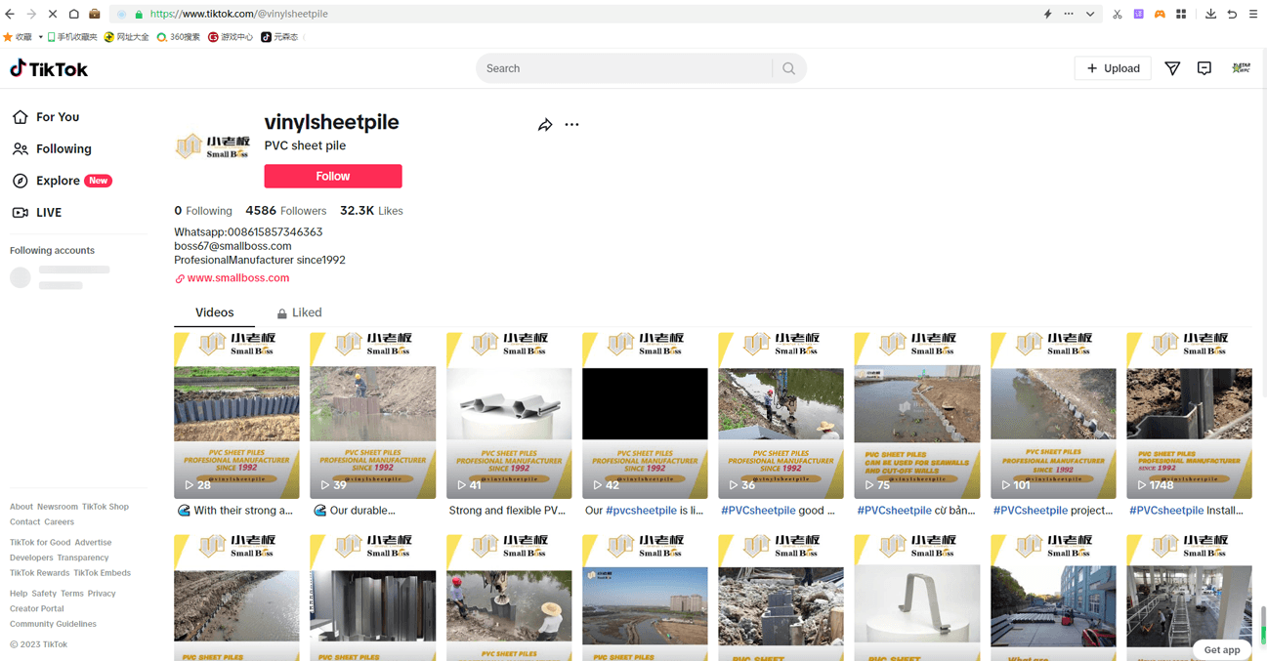Screen dimensions: 1267x661
Task: Click into the TikTok search field
Action: 625,68
